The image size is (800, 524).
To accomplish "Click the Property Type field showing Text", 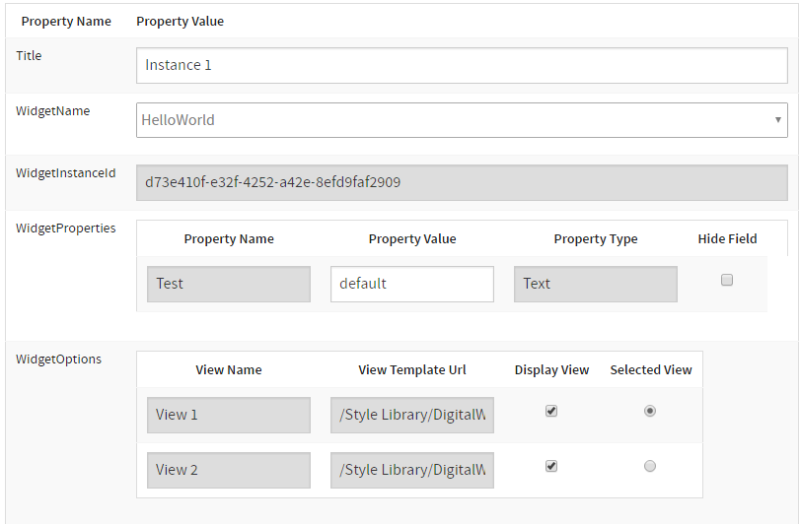I will [595, 284].
